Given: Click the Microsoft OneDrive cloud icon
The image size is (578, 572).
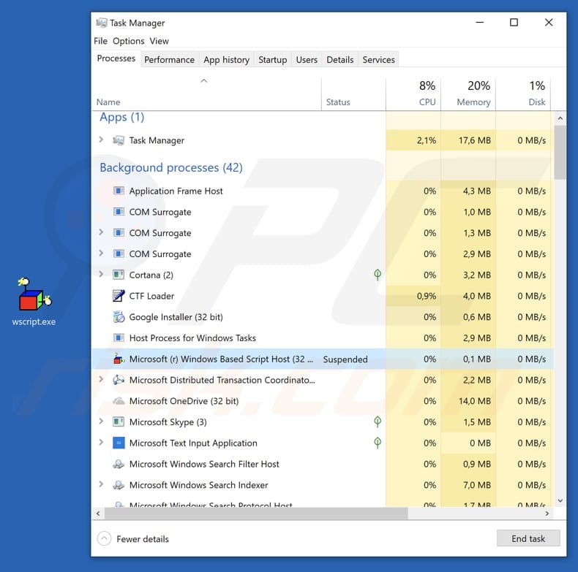Looking at the screenshot, I should (119, 401).
